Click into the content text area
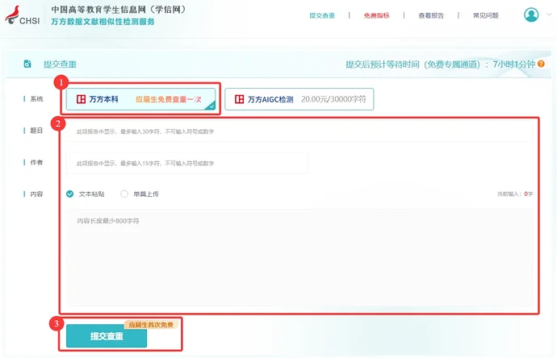Image resolution: width=557 pixels, height=358 pixels. pos(299,257)
